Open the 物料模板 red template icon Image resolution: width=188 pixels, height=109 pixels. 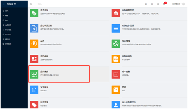pyautogui.click(x=34, y=59)
